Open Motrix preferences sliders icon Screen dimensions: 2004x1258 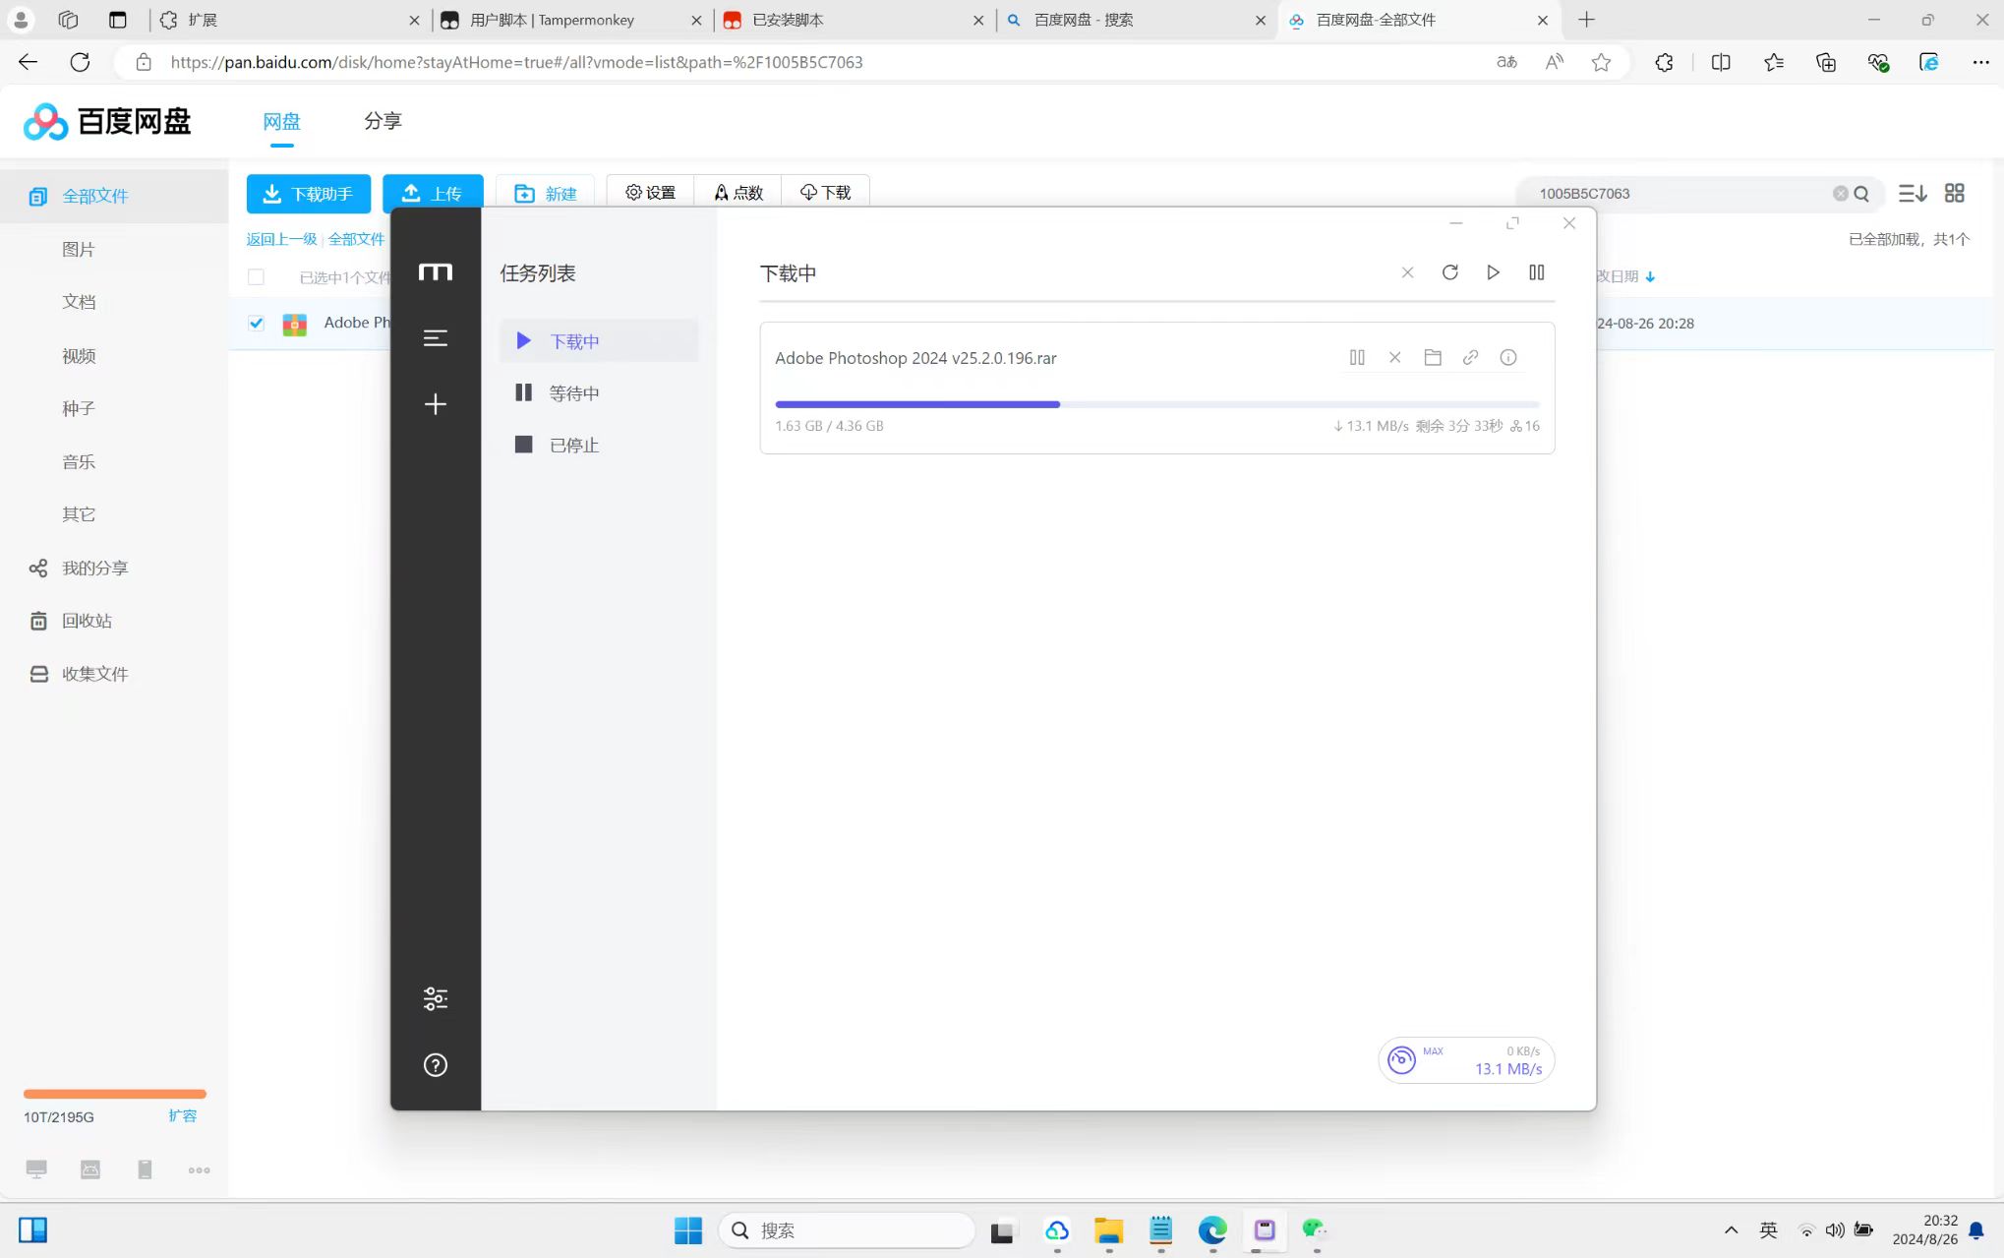point(435,999)
